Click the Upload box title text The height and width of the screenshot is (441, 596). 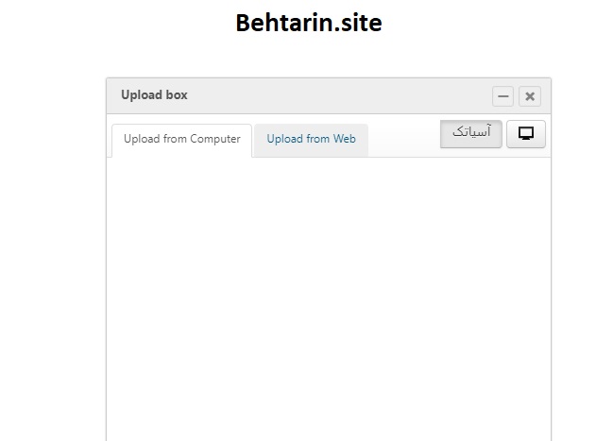(x=154, y=95)
